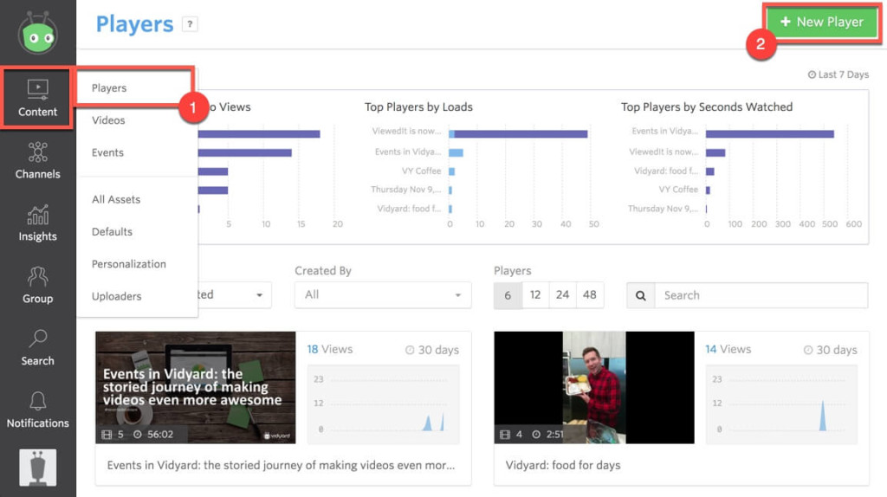Show 12 players per page
This screenshot has height=497, width=887.
coord(535,295)
